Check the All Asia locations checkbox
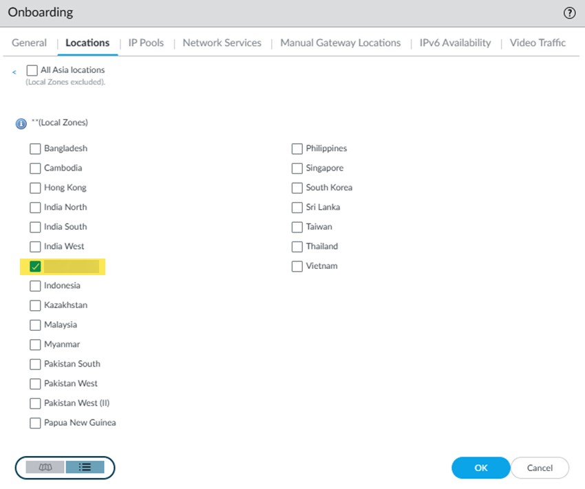The height and width of the screenshot is (489, 585). click(x=32, y=70)
